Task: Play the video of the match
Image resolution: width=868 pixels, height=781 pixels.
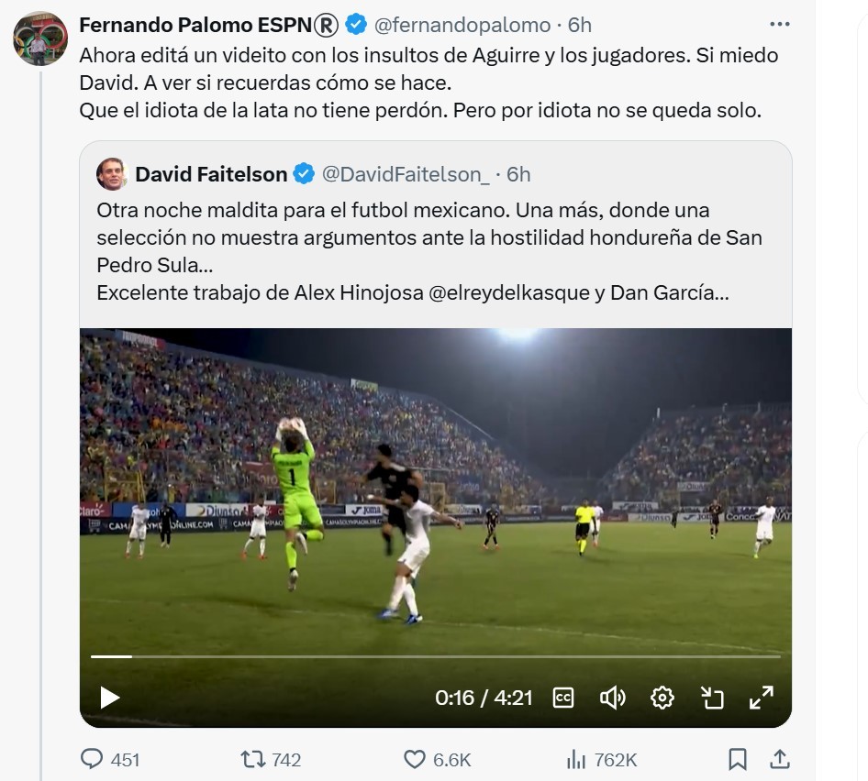Action: click(x=110, y=697)
